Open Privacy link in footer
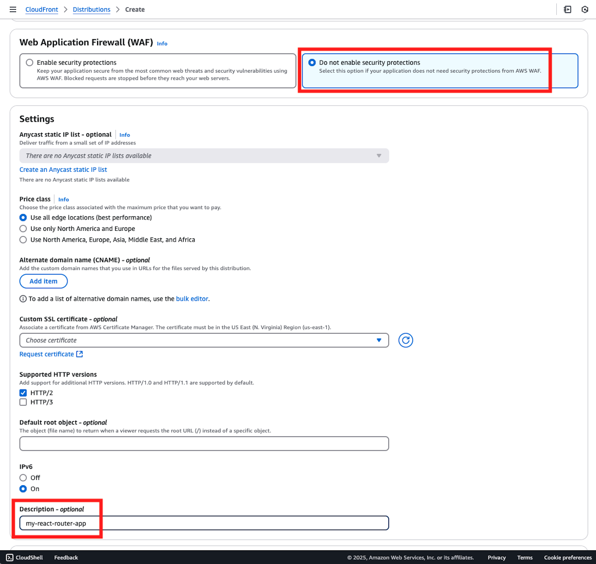 point(497,557)
